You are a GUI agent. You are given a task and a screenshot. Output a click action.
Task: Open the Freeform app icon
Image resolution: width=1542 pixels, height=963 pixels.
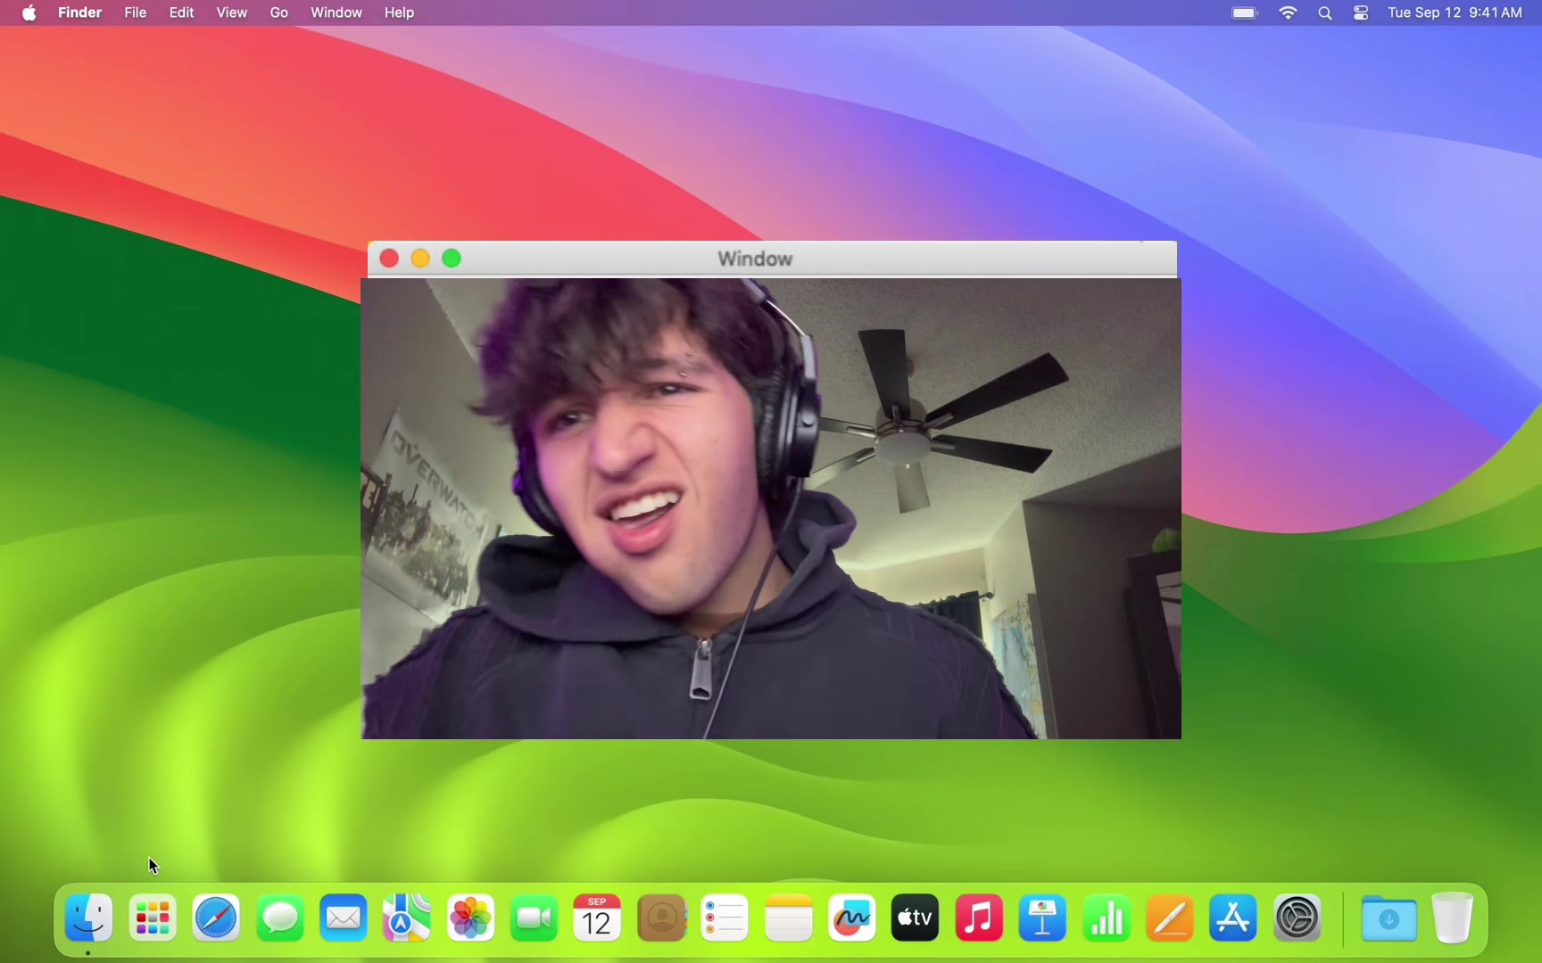(852, 918)
